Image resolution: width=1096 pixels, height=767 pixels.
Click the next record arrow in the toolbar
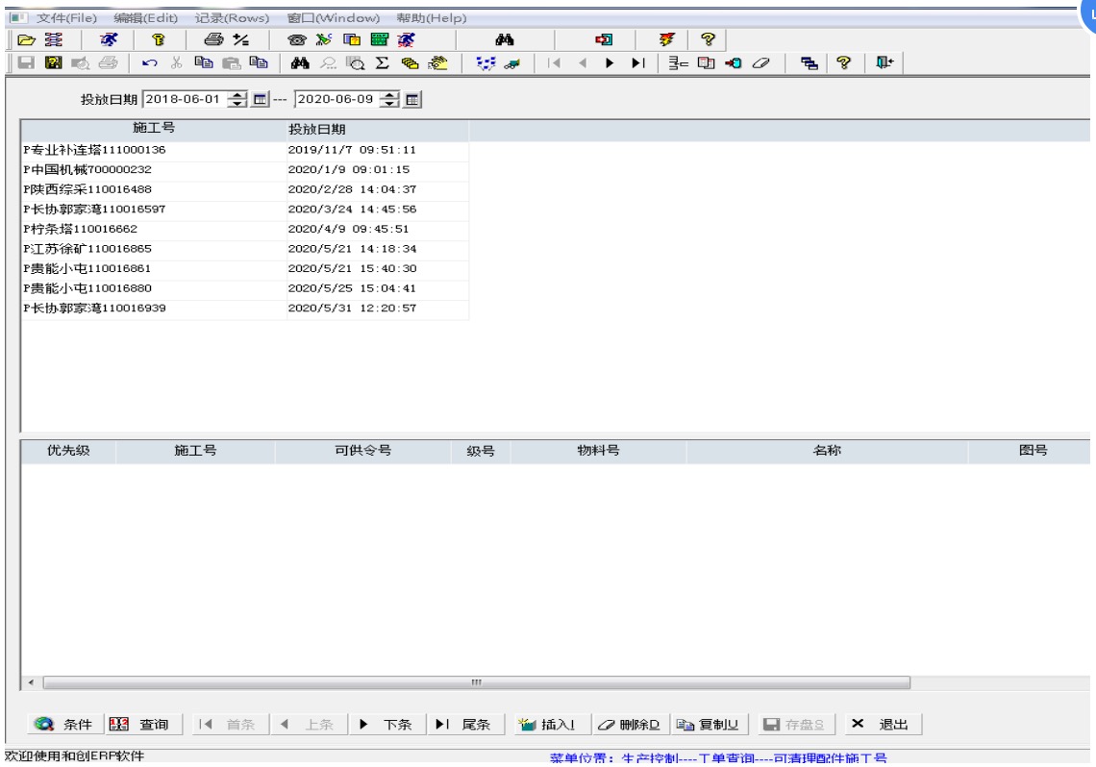(610, 62)
